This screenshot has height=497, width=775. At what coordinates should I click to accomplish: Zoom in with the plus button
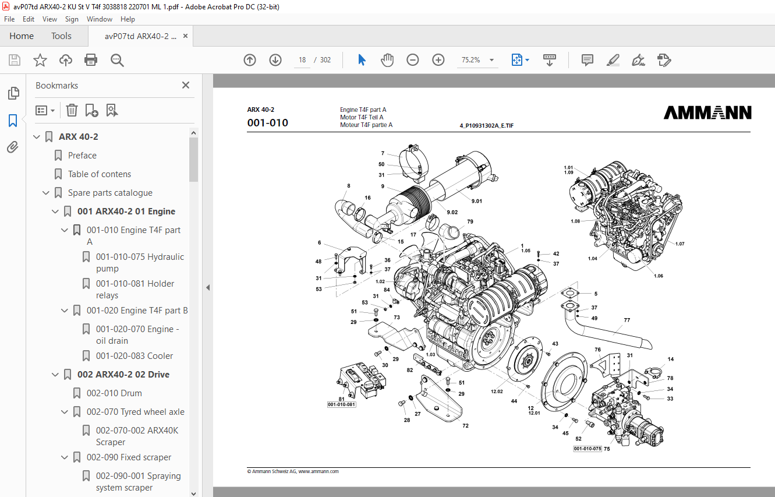tap(438, 60)
